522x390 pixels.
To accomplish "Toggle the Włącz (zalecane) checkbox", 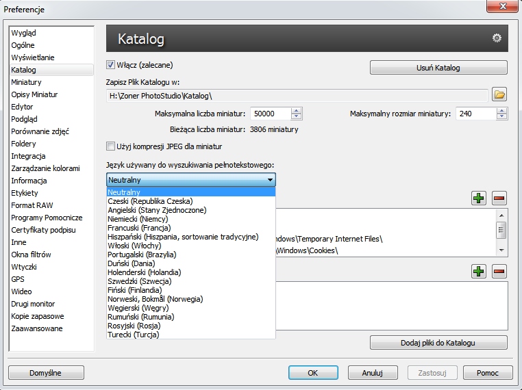I will 110,66.
